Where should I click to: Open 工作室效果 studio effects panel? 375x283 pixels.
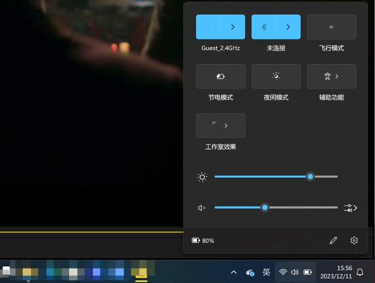click(x=220, y=125)
